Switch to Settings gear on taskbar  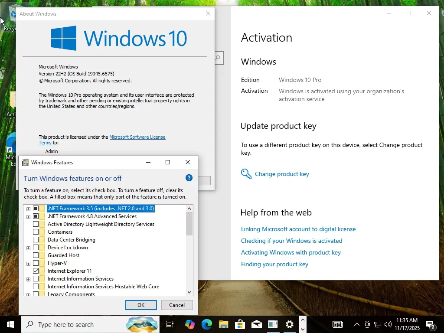pos(289,324)
